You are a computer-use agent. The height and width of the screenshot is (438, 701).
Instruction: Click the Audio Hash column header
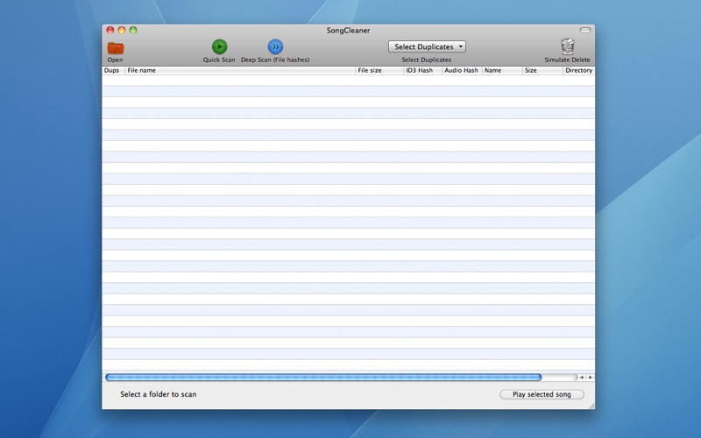click(x=462, y=70)
